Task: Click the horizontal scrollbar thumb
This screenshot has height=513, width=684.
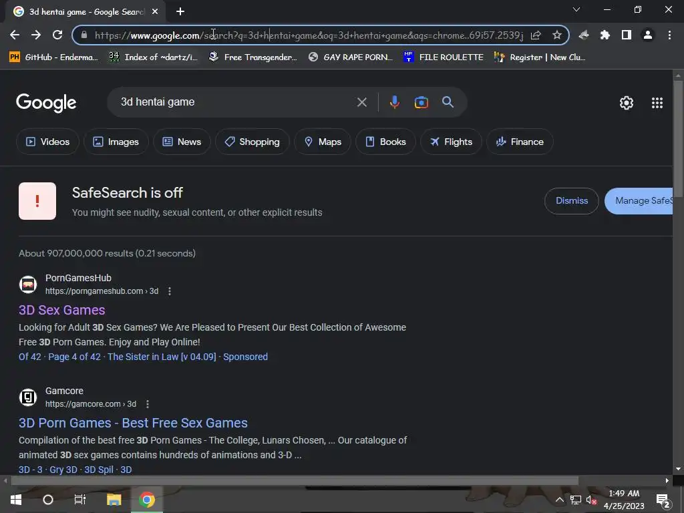Action: pos(295,481)
